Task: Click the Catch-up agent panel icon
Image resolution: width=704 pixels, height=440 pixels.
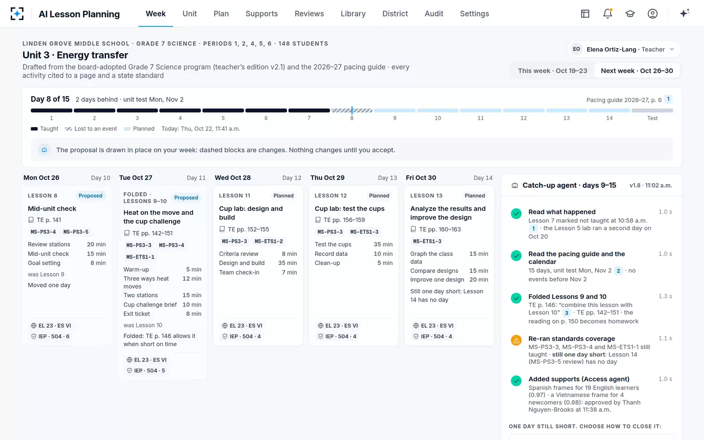Action: pyautogui.click(x=515, y=186)
